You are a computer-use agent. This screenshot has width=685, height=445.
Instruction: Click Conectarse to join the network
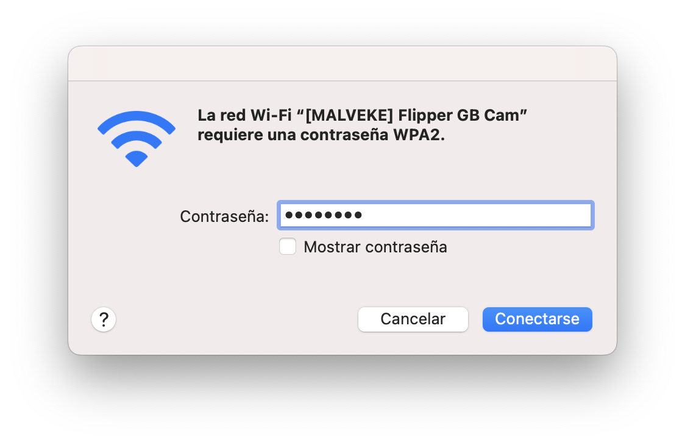[x=538, y=319]
